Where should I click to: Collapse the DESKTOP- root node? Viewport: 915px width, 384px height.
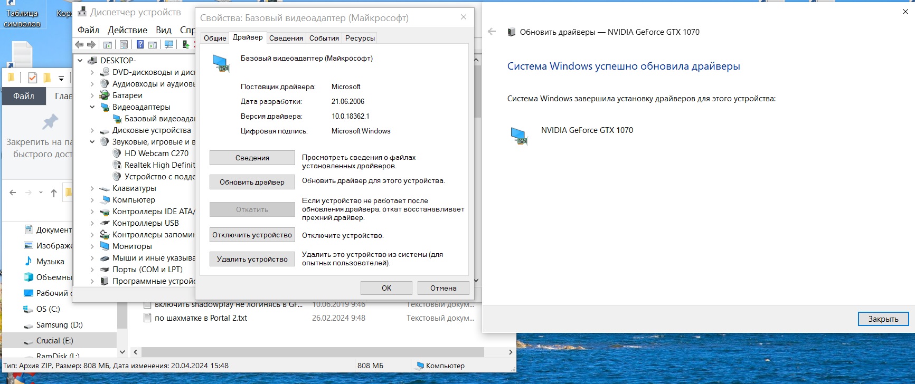(x=80, y=61)
